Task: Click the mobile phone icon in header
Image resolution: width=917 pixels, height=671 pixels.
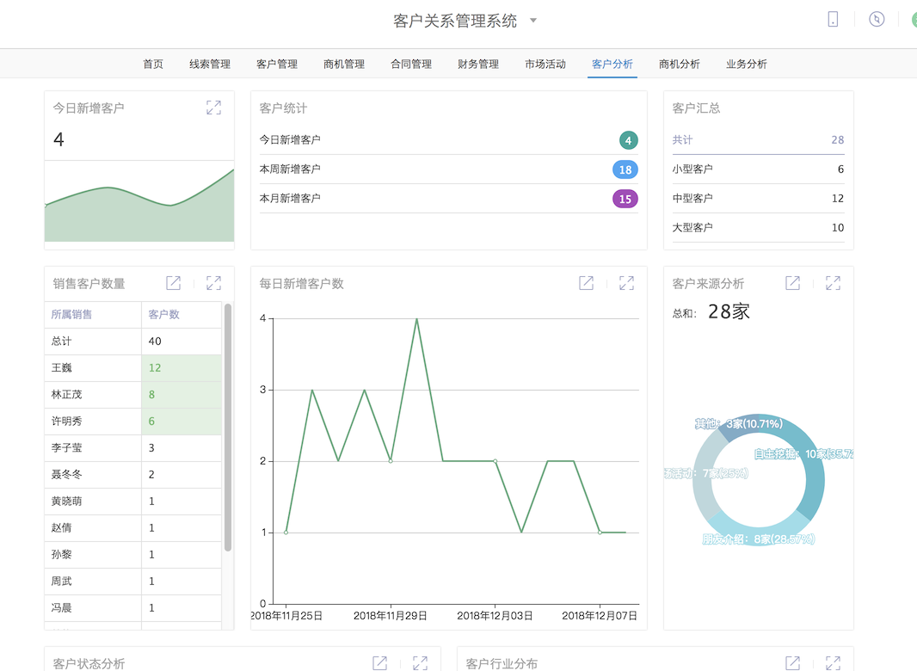Action: (x=833, y=20)
